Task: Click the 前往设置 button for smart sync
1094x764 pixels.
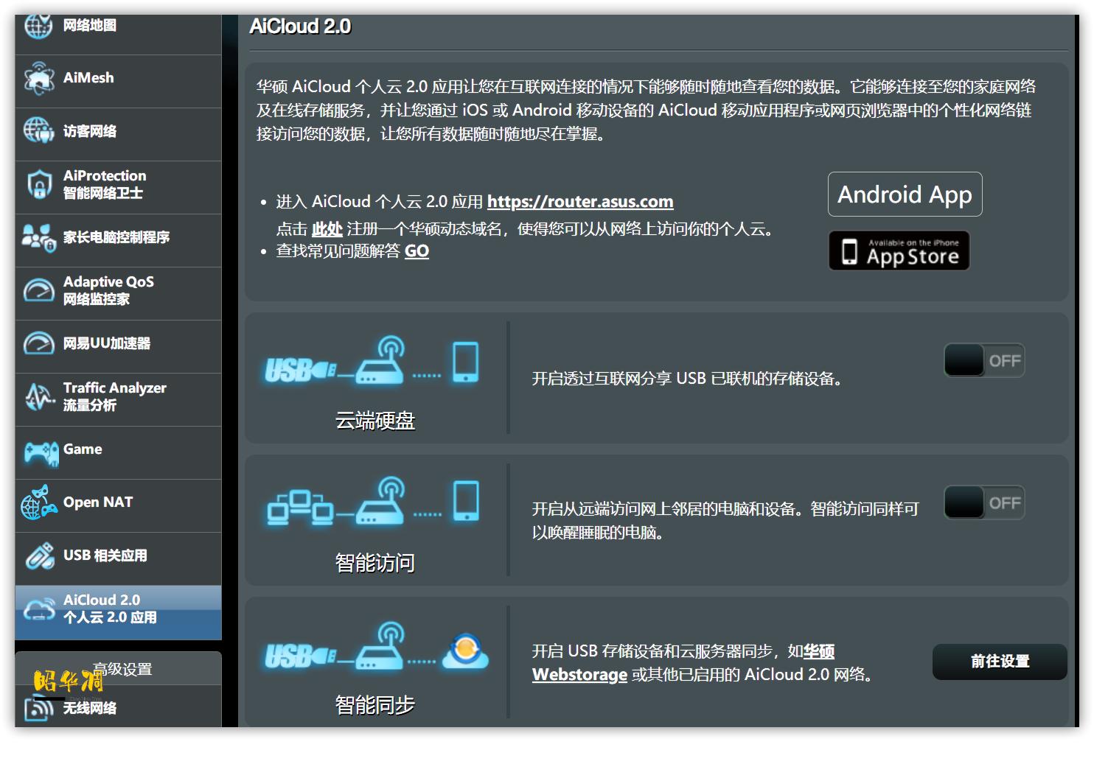Action: [x=999, y=662]
